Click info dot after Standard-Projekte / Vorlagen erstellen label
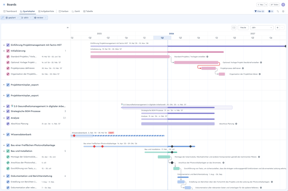 pyautogui.click(x=207, y=57)
